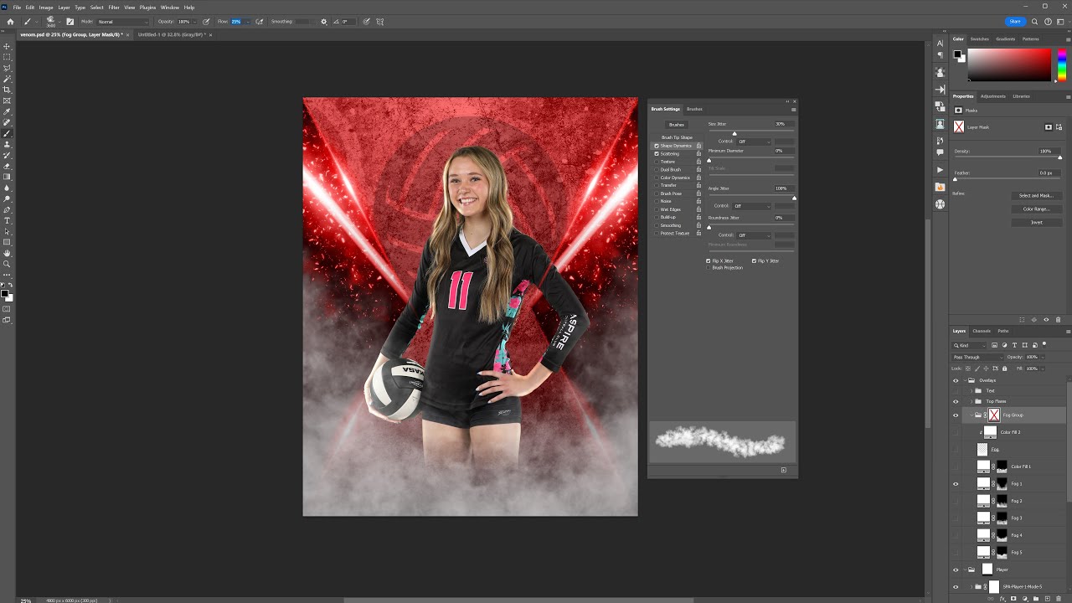This screenshot has height=603, width=1072.
Task: Enable Texture checkbox
Action: (x=657, y=162)
